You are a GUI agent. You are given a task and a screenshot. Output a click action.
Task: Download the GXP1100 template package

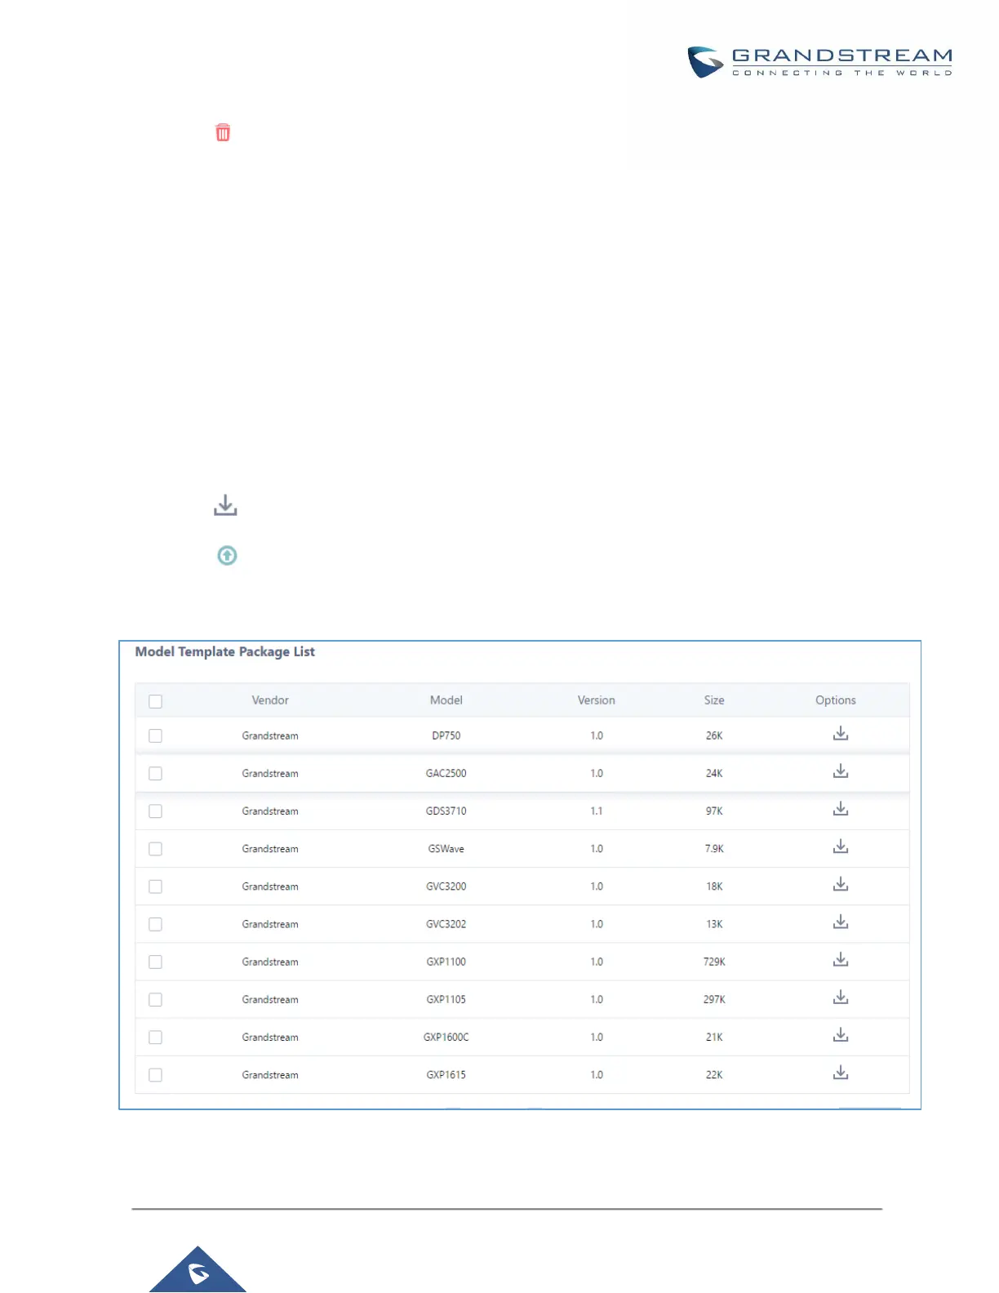(841, 960)
